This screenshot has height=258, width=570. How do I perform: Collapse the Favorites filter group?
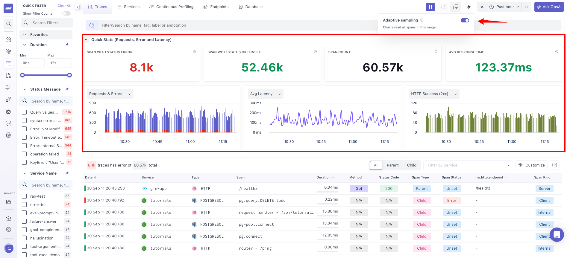tap(25, 35)
